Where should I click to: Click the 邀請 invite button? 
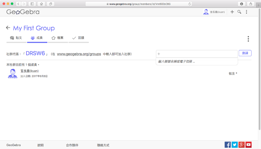click(x=245, y=53)
